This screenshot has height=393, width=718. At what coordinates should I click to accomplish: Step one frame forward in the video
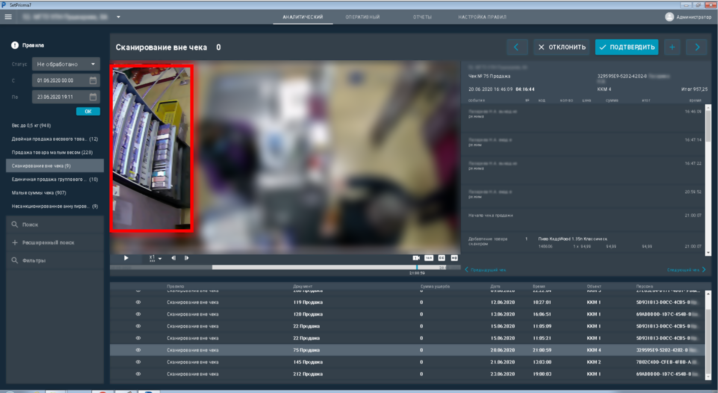tap(186, 258)
